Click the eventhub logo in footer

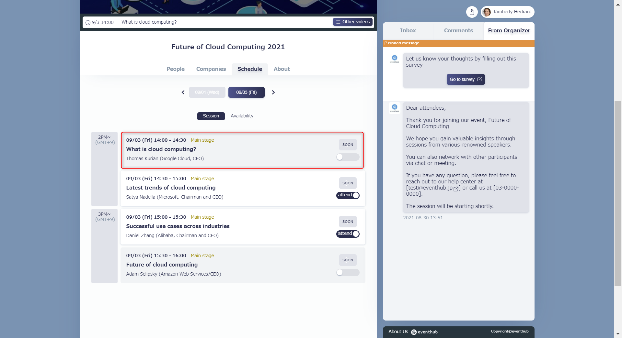424,332
